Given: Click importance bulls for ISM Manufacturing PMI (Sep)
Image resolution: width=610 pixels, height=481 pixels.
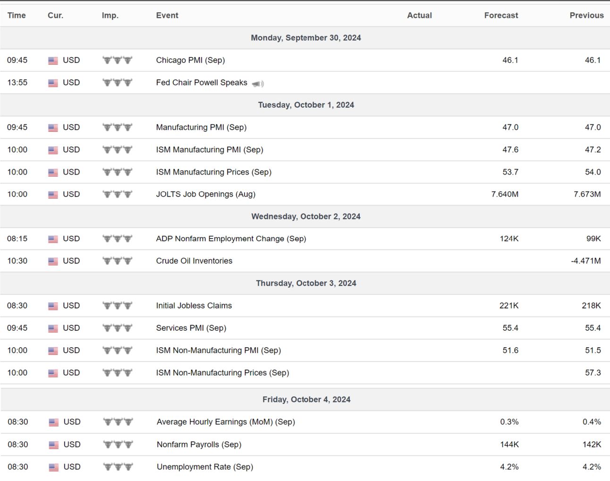Looking at the screenshot, I should [x=118, y=149].
